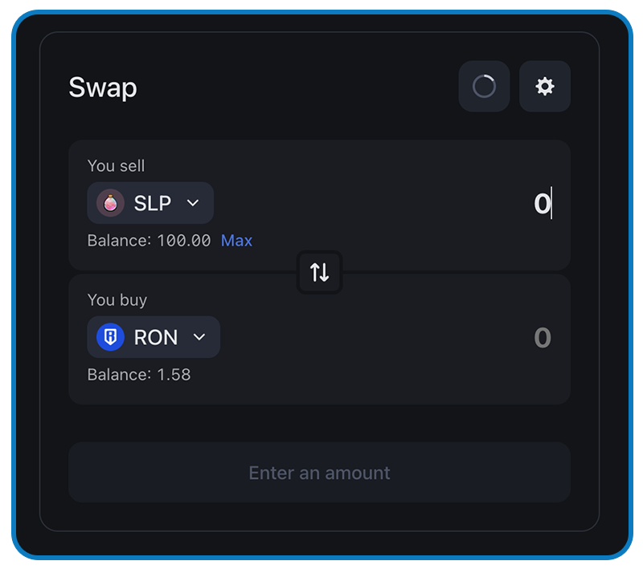Open swap settings via gear icon
This screenshot has height=569, width=643.
click(x=545, y=87)
